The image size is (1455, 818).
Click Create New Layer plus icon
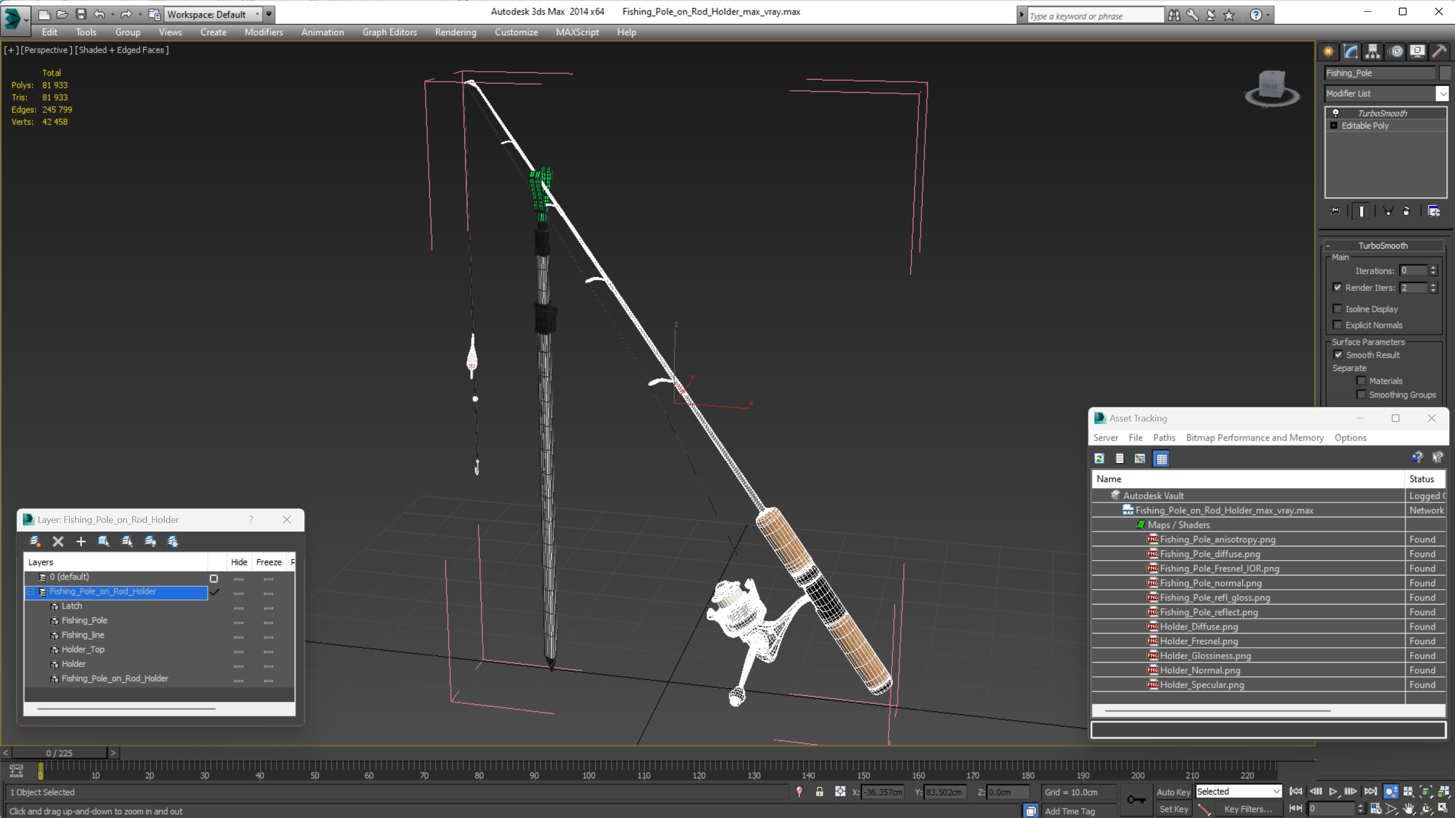81,541
